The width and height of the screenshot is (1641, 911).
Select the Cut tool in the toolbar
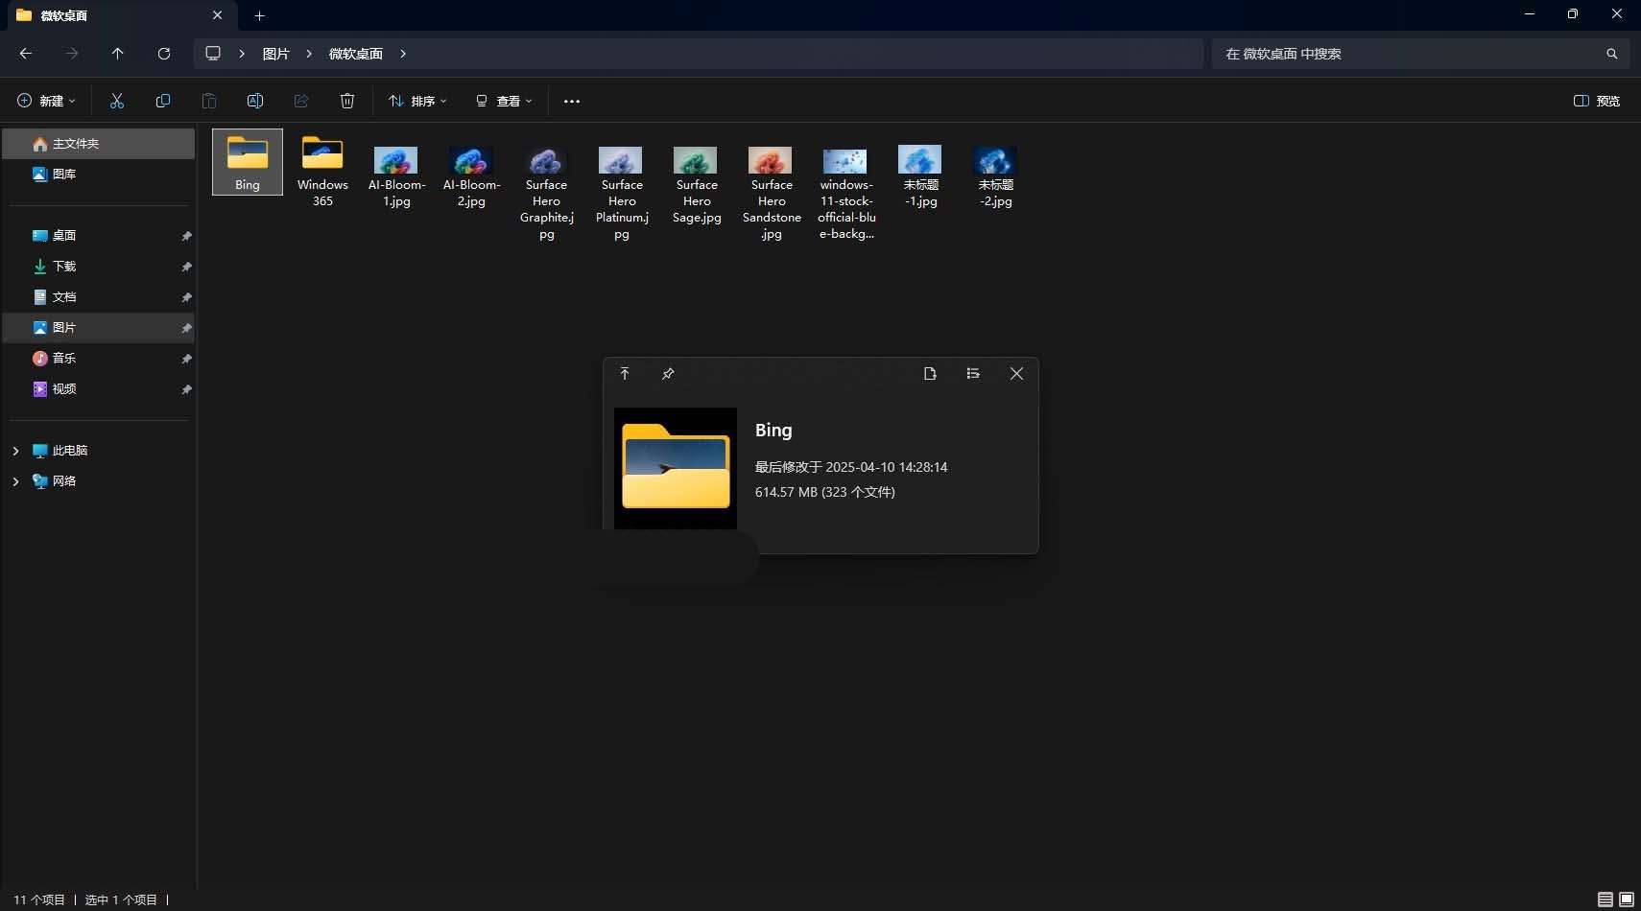tap(117, 101)
